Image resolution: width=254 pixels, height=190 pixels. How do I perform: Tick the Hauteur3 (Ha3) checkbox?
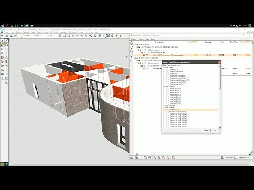coord(168,95)
